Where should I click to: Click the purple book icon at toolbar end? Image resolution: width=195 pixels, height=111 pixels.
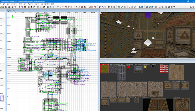click(193, 7)
